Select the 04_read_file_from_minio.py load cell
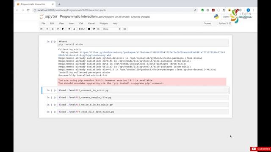 tap(143, 111)
